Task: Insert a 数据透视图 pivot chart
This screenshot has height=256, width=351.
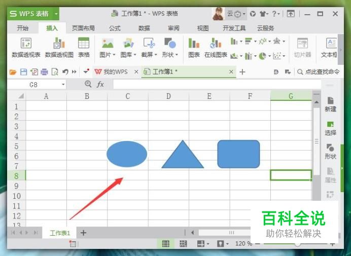Action: click(x=59, y=48)
